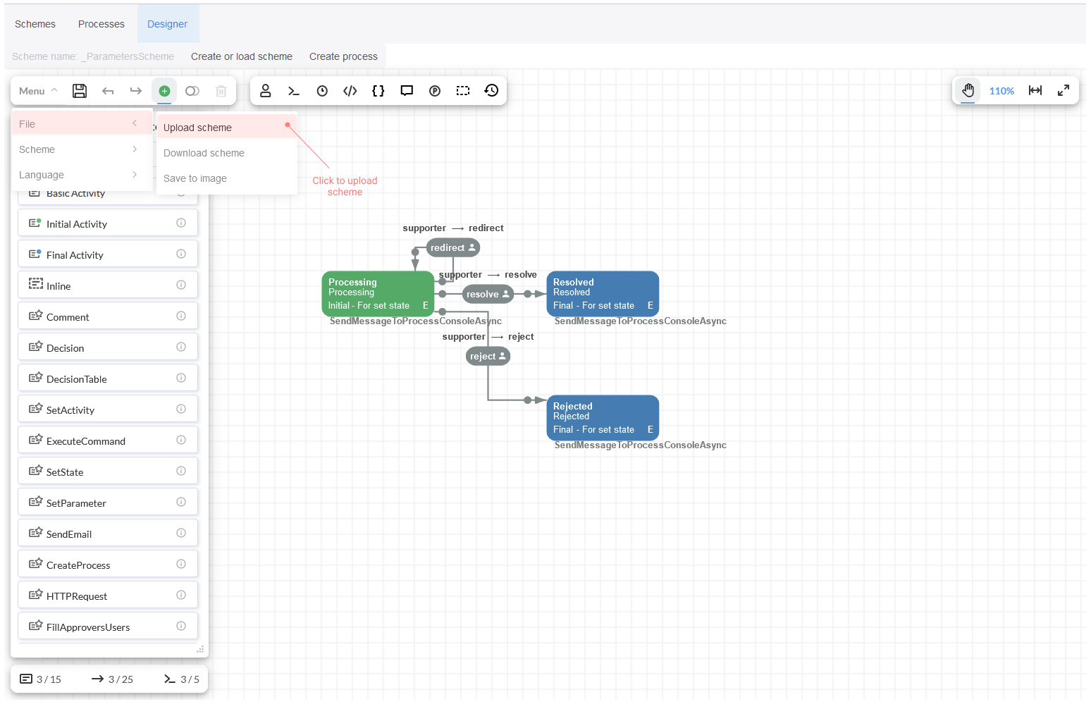Save the scheme with the floppy disk icon
1091x709 pixels.
(80, 91)
